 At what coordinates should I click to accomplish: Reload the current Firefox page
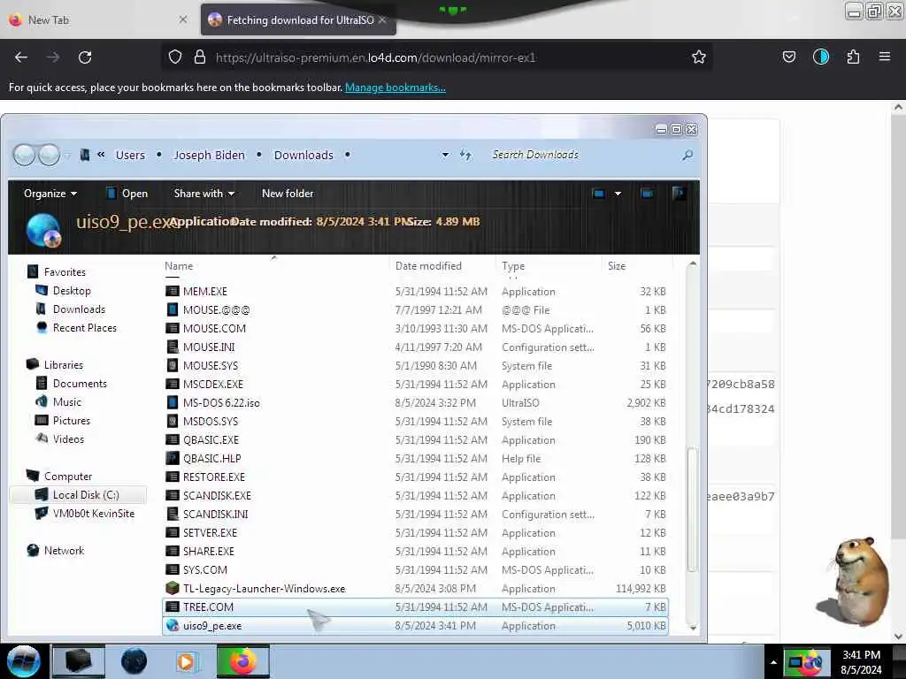pyautogui.click(x=85, y=57)
